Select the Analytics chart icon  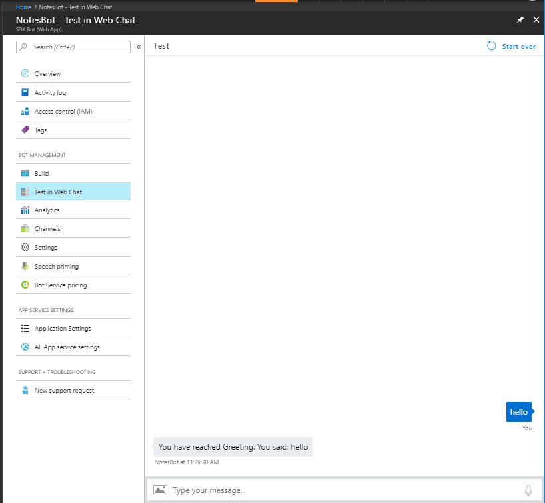(x=24, y=210)
